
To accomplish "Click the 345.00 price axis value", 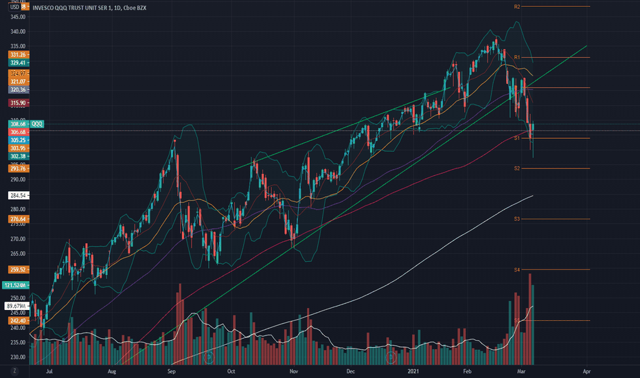I will (18, 17).
